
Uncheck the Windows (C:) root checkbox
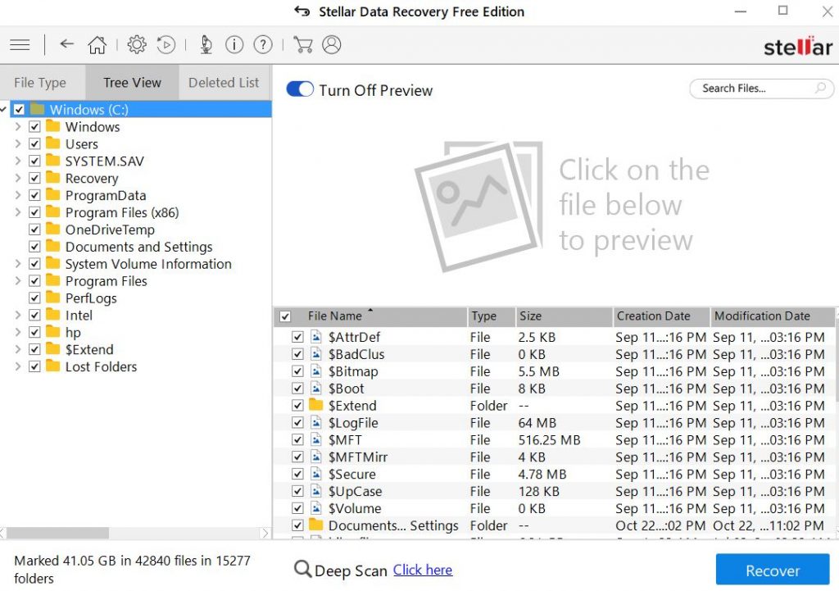click(18, 108)
